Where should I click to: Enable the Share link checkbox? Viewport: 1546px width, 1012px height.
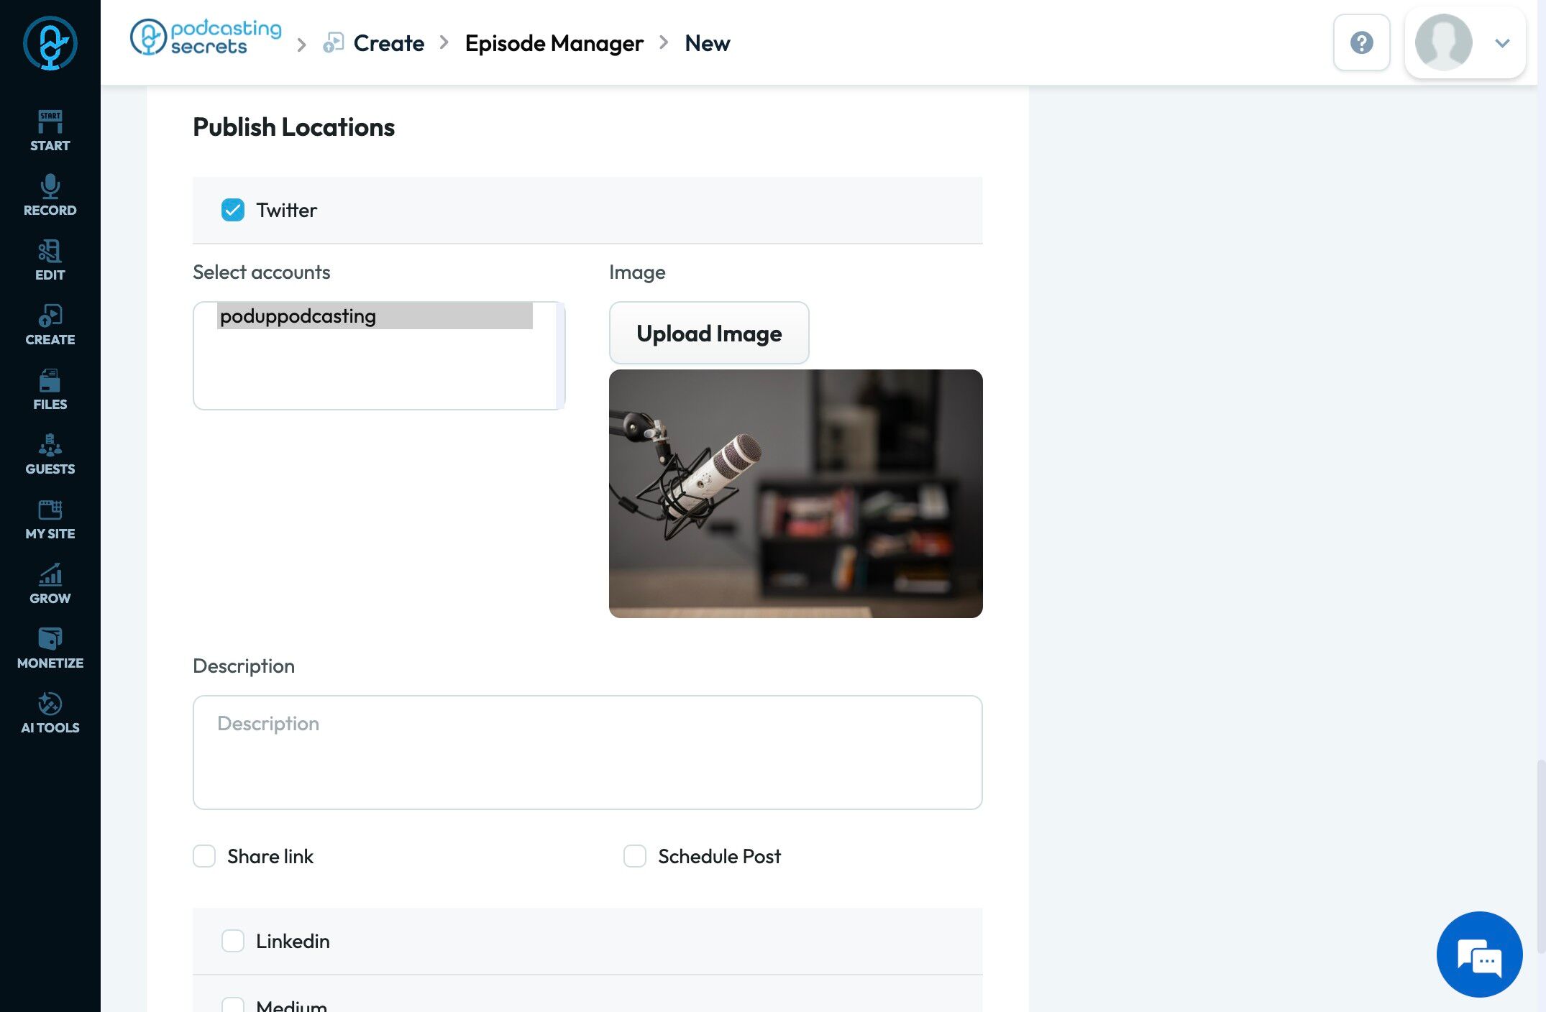click(x=204, y=856)
